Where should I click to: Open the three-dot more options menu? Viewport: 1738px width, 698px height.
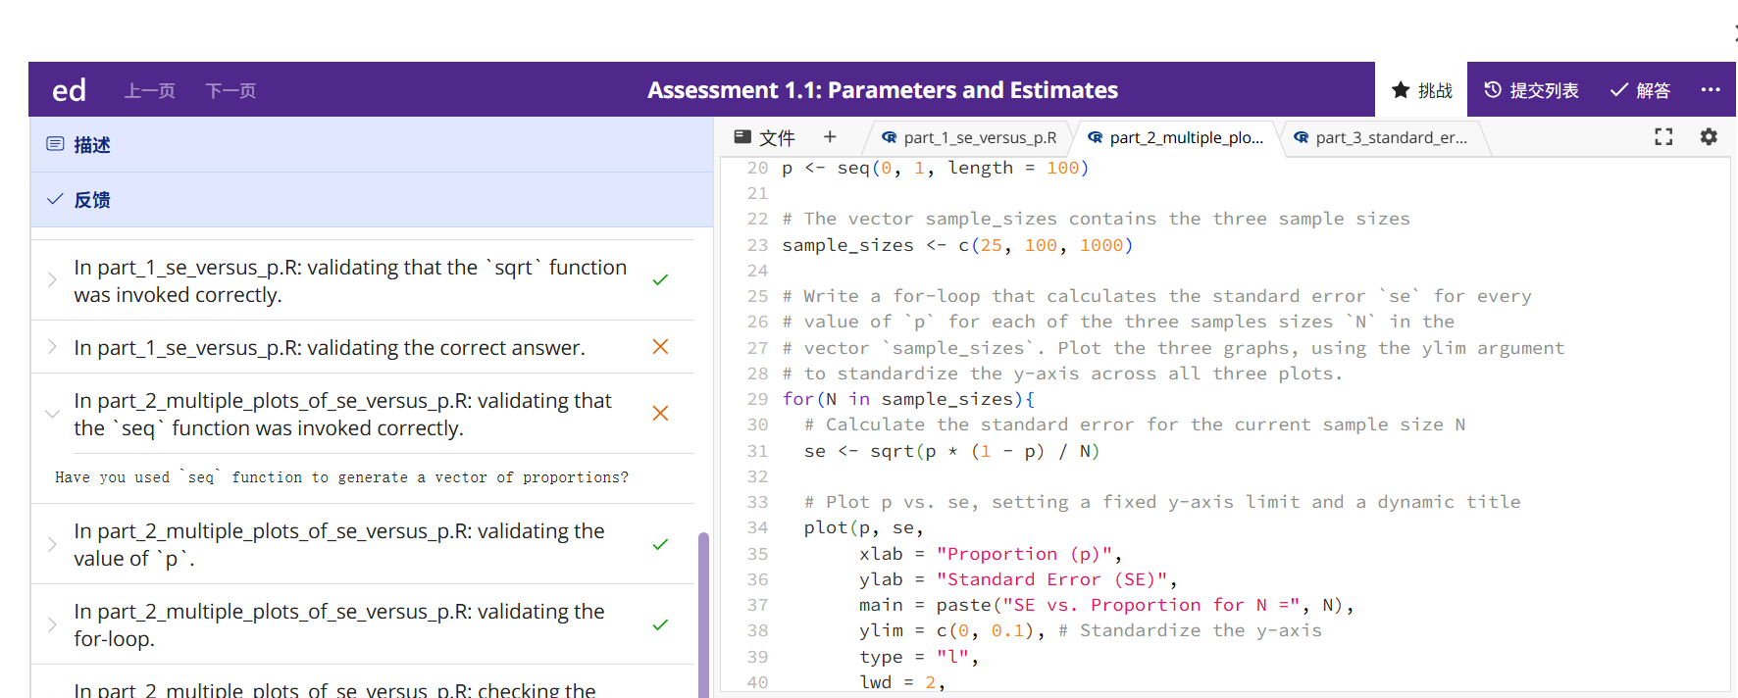pyautogui.click(x=1711, y=89)
